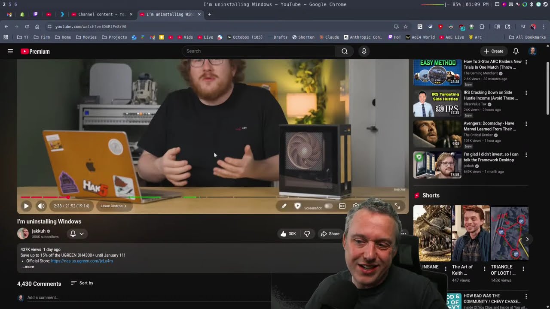This screenshot has width=550, height=309.
Task: Open the Sort by comments menu
Action: tap(82, 283)
